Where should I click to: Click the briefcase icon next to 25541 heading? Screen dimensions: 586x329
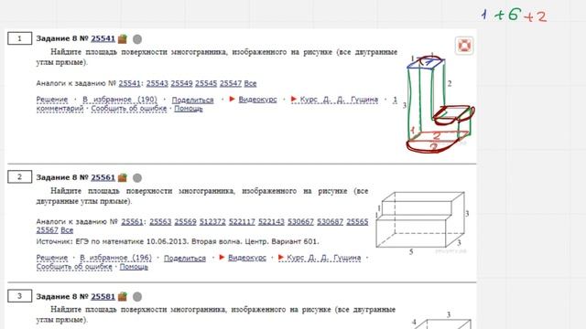coord(123,38)
